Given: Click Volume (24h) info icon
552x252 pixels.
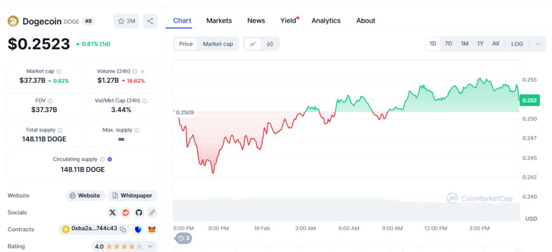Looking at the screenshot, I should (x=135, y=72).
